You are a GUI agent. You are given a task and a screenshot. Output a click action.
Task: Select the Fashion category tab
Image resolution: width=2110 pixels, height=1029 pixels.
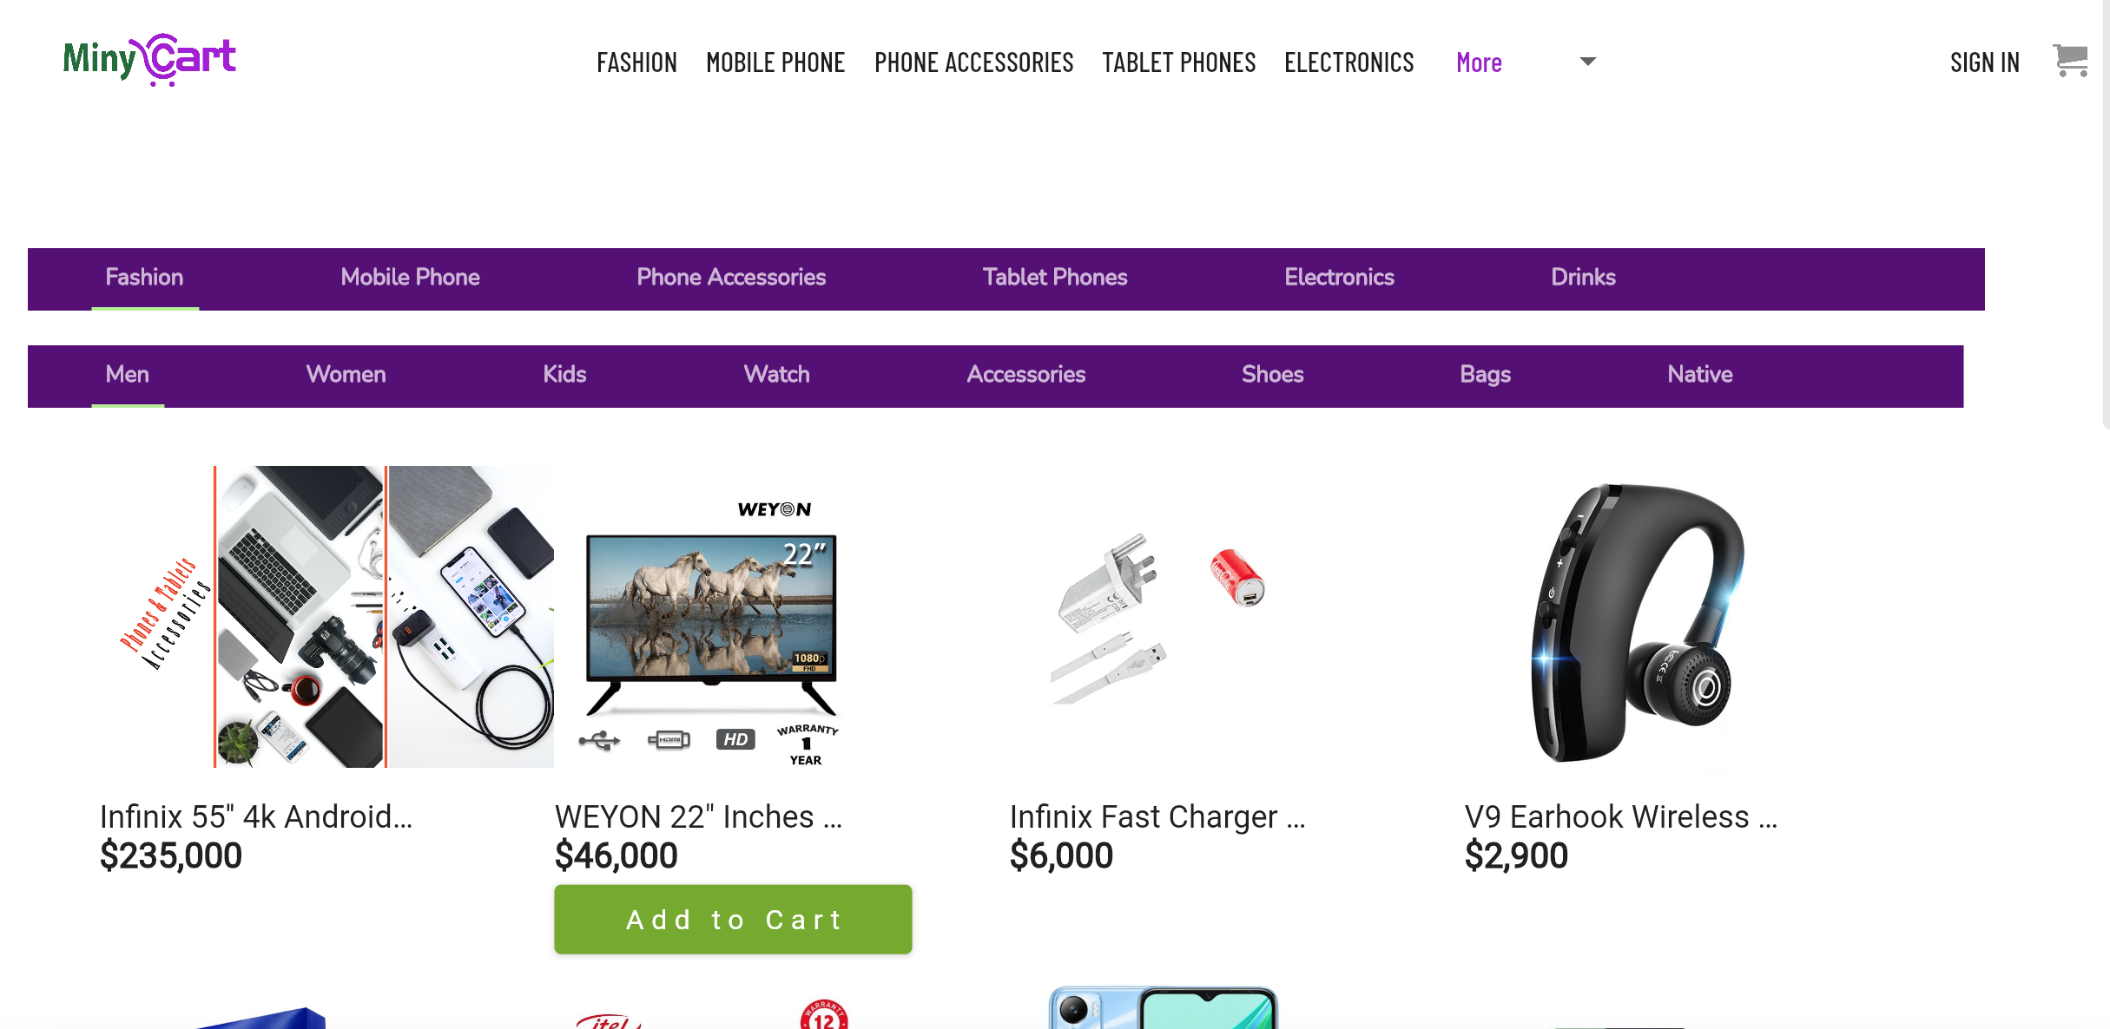[144, 278]
